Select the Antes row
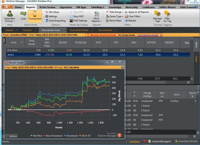The image size is (200, 145). click(98, 55)
